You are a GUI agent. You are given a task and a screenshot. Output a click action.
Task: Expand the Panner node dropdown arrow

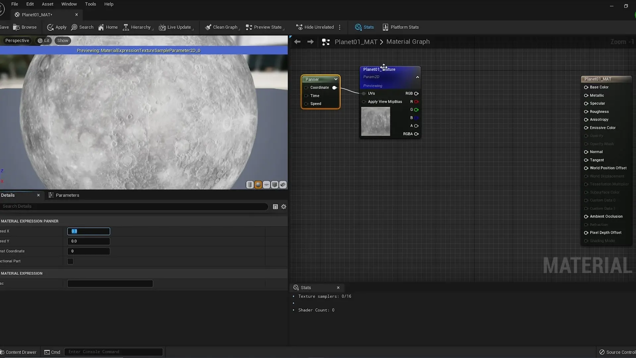(336, 79)
